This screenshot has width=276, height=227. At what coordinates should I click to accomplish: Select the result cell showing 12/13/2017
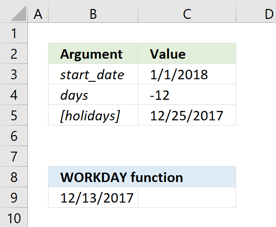[x=93, y=197]
